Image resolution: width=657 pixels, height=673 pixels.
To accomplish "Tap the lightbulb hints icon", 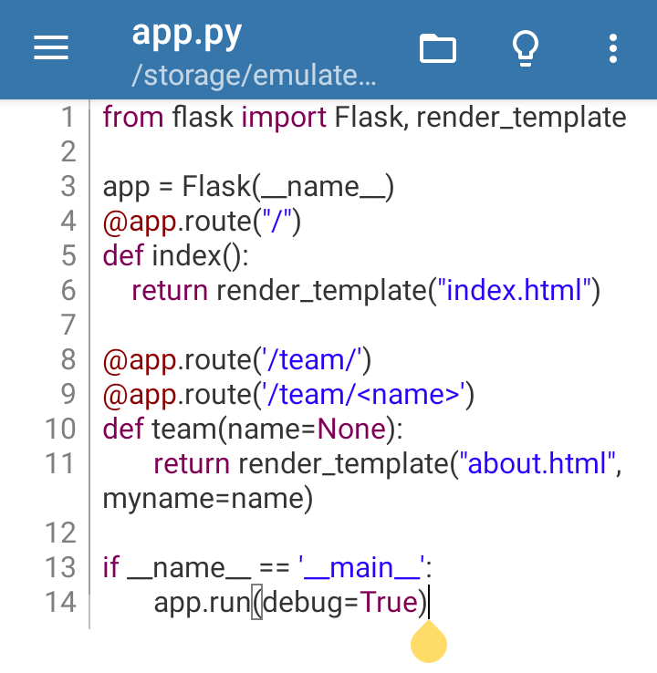I will (x=526, y=48).
